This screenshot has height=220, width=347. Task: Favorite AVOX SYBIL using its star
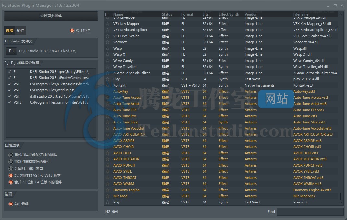tap(107, 171)
